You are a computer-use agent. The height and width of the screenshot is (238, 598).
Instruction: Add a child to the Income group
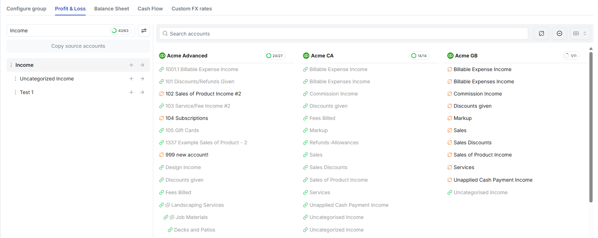131,65
